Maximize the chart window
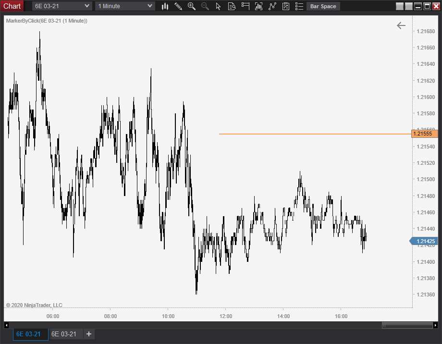The width and height of the screenshot is (442, 344). click(427, 6)
